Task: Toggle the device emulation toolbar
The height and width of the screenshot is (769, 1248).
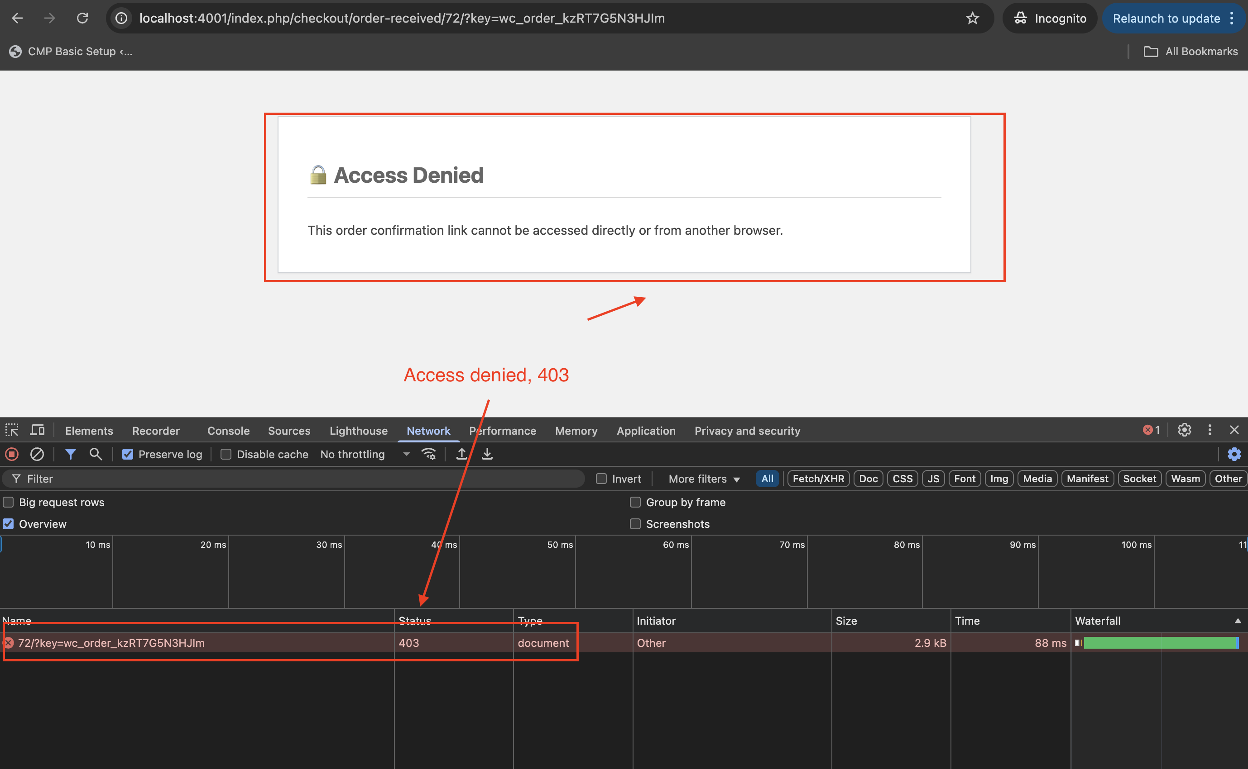Action: tap(37, 430)
